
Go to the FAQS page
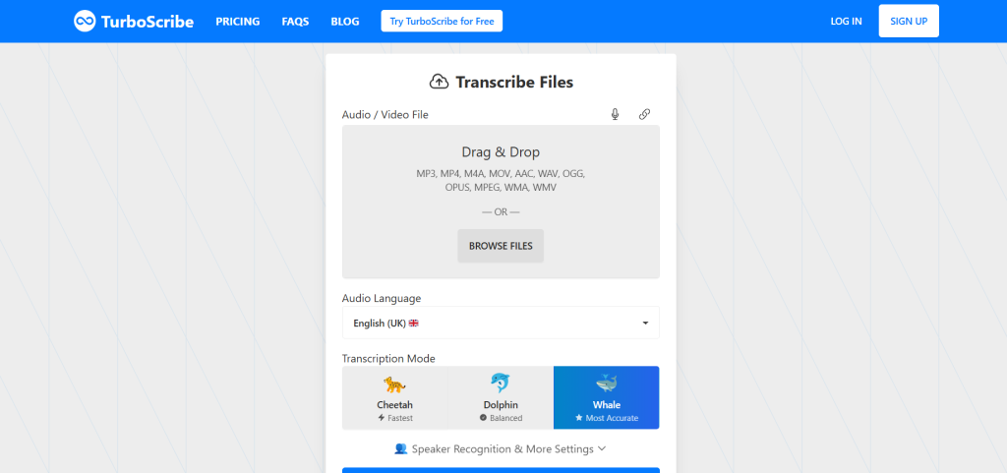click(295, 21)
